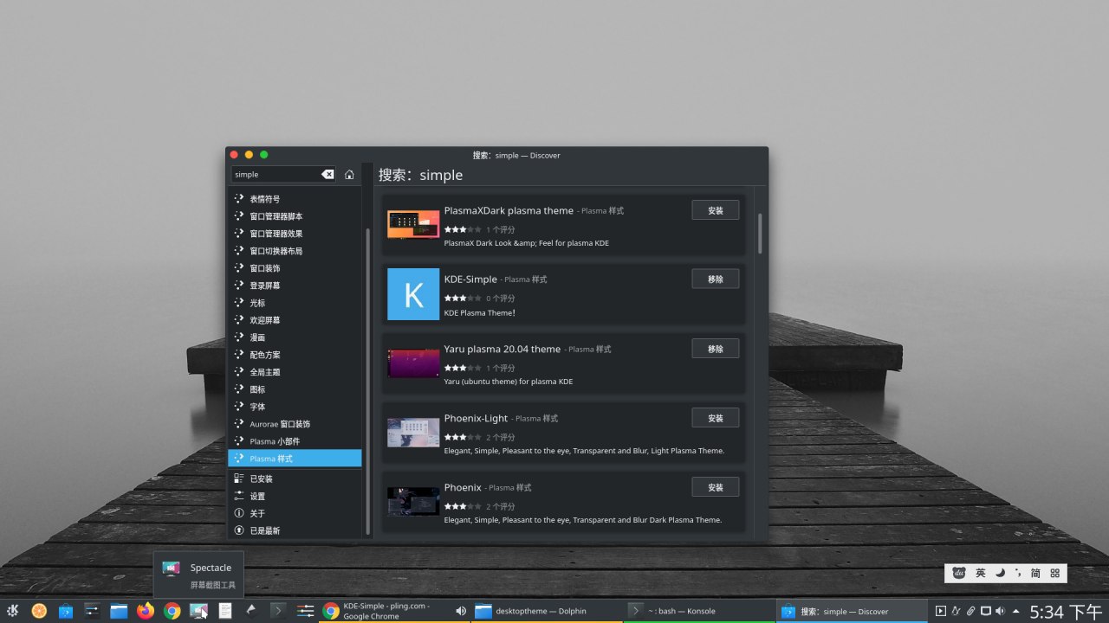The height and width of the screenshot is (623, 1109).
Task: Click the results list vertical scrollbar
Action: [761, 234]
